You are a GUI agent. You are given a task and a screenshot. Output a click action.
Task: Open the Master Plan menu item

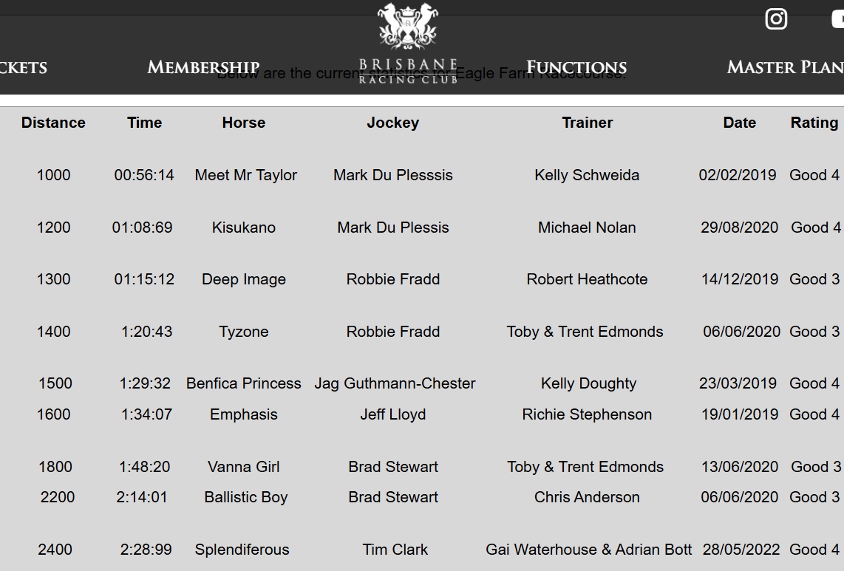[x=784, y=67]
